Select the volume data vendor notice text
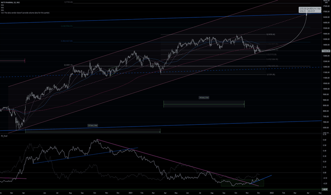 [25, 13]
